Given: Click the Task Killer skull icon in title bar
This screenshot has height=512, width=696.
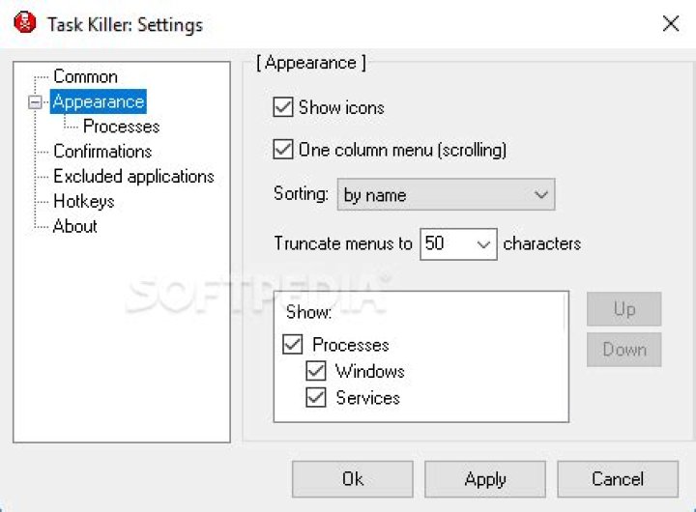Looking at the screenshot, I should (x=25, y=22).
